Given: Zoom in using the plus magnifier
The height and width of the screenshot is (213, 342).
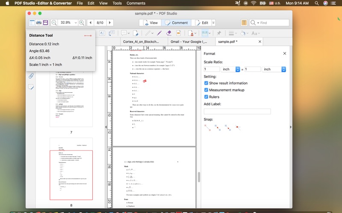Looking at the screenshot, I should (82, 23).
